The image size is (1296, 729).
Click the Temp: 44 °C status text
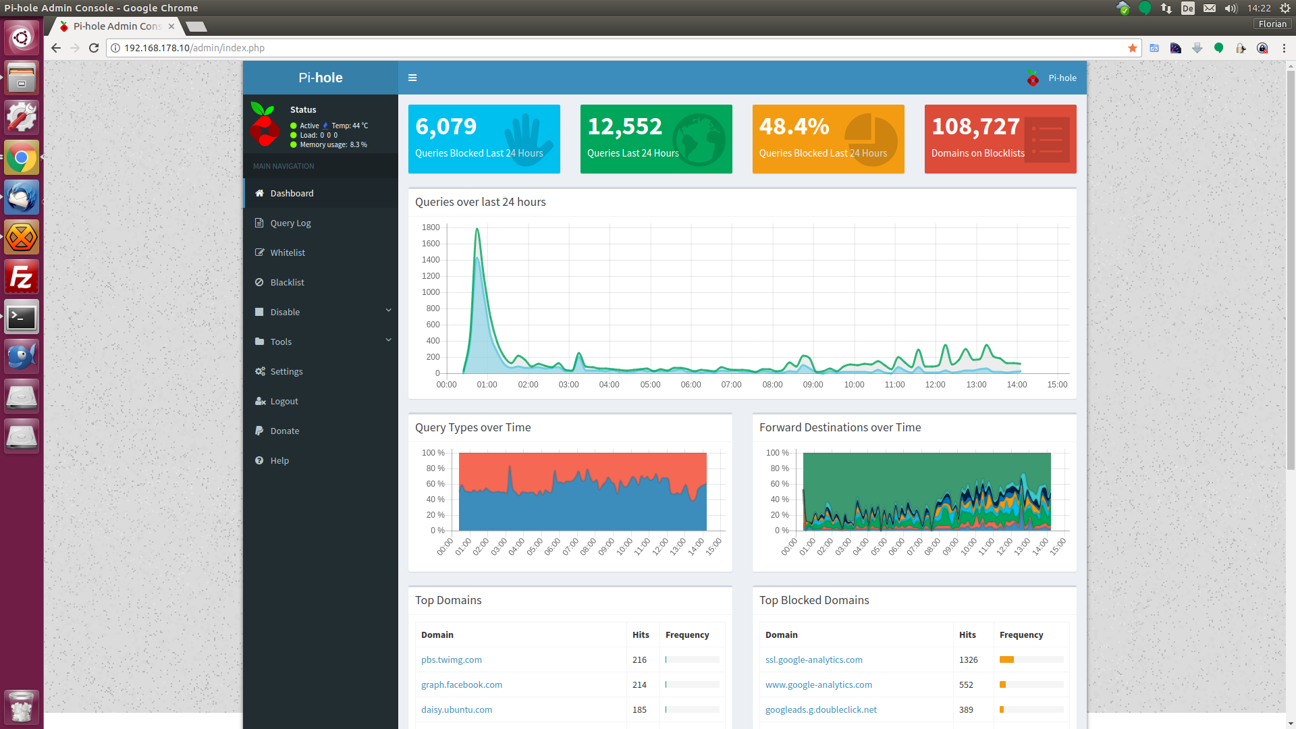coord(350,126)
